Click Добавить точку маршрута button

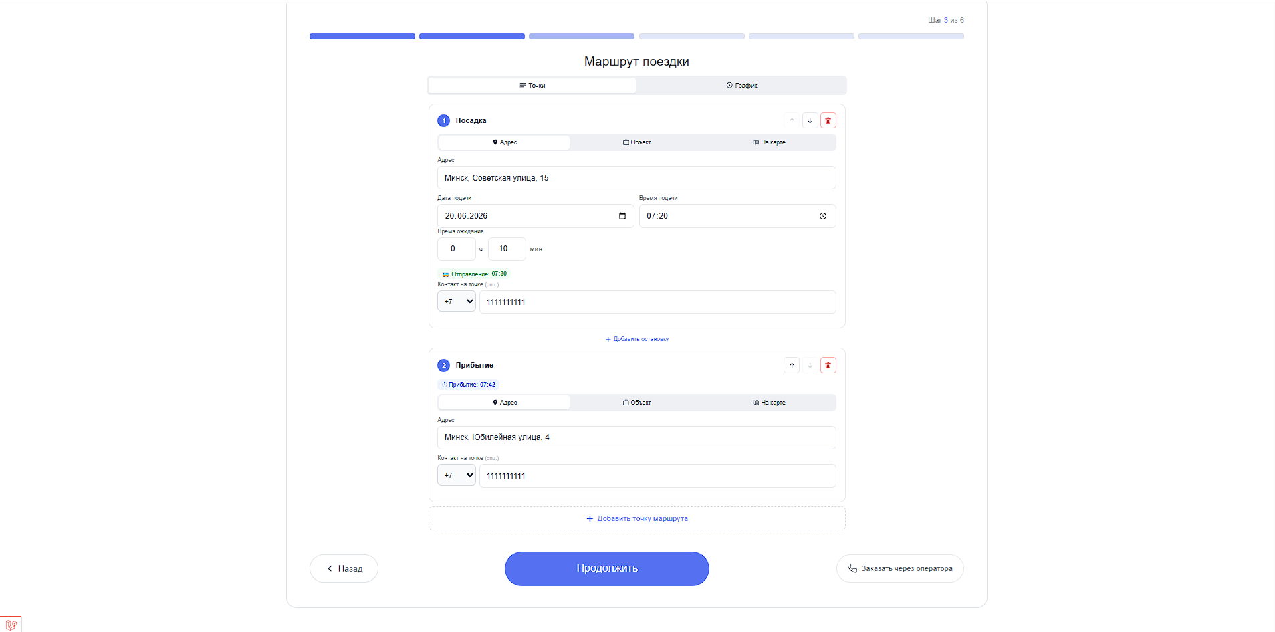click(636, 518)
